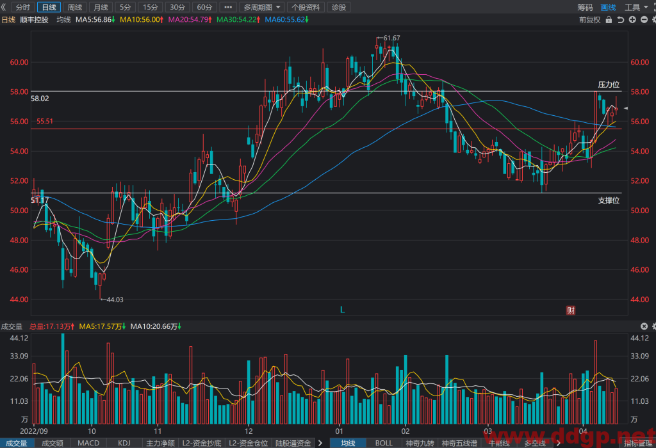Viewport: 656px width, 448px height.
Task: Switch to the 15分 minute chart
Action: (x=151, y=7)
